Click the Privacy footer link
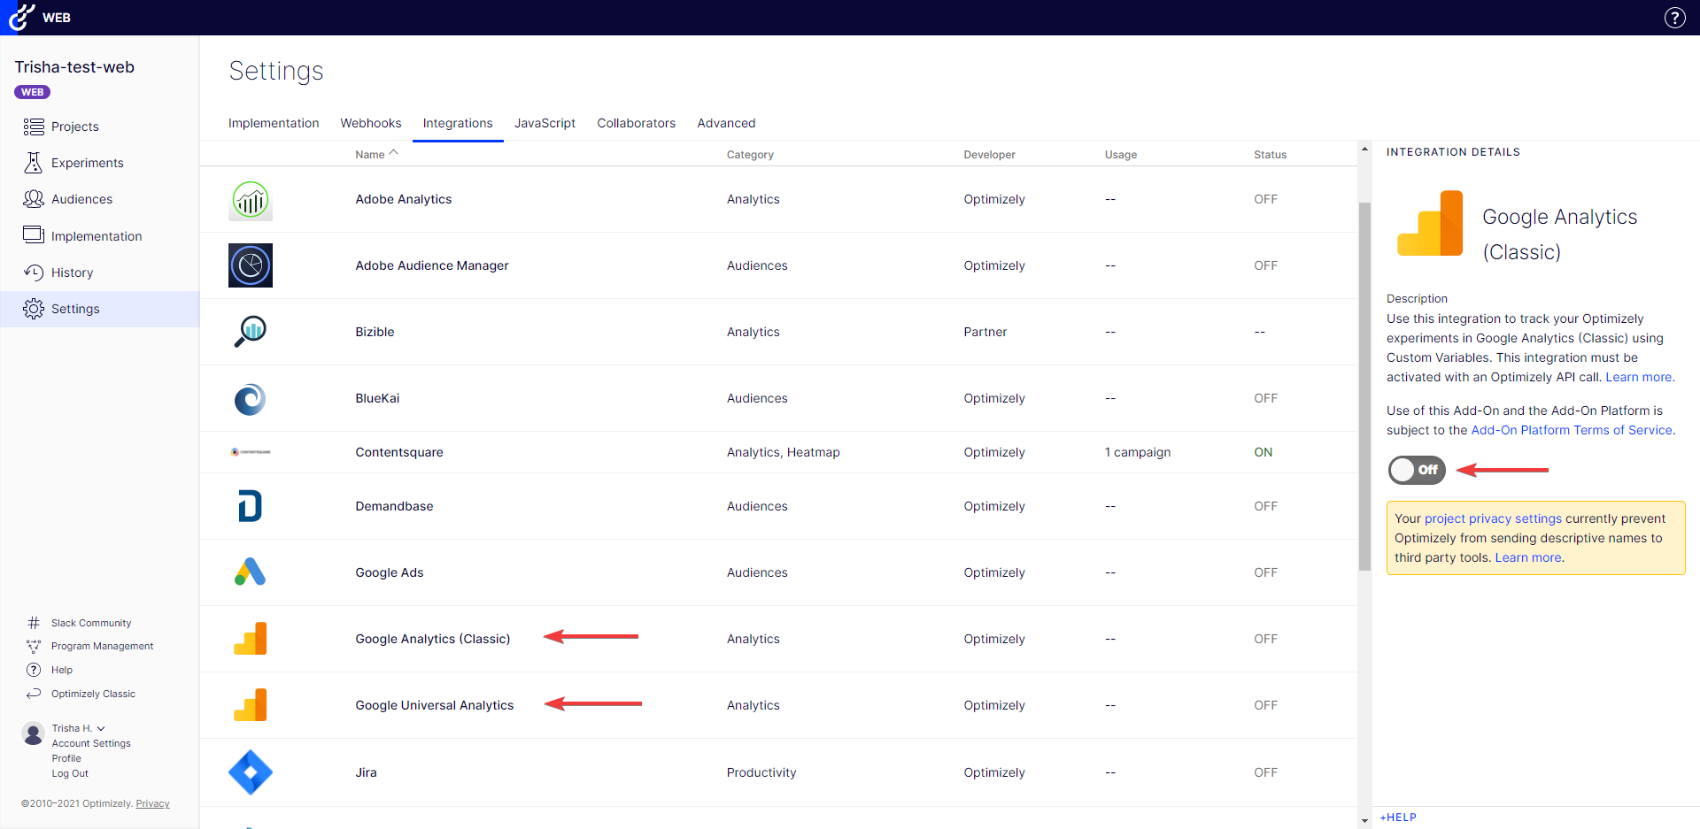 click(x=152, y=803)
